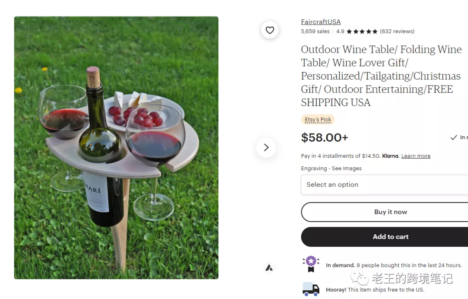468x299 pixels.
Task: Click the WeChat watermark logo icon
Action: coord(360,278)
